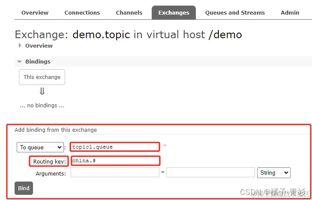The image size is (312, 200).
Task: Click the '... no bindings ...' text
Action: tap(42, 106)
